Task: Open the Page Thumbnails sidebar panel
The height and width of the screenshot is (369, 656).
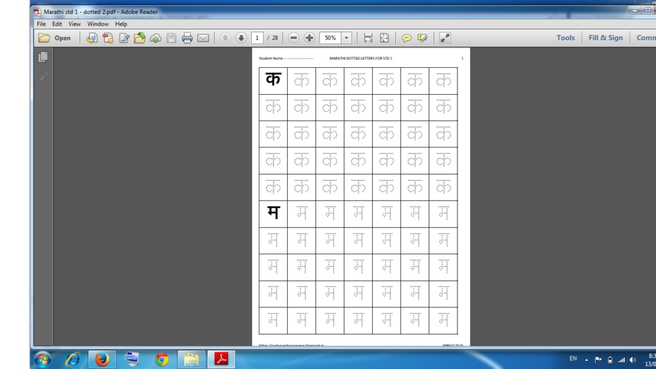Action: click(x=42, y=57)
